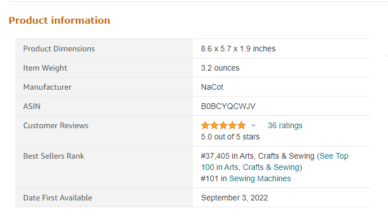This screenshot has width=388, height=223.
Task: Expand the star rating breakdown chevron
Action: 253,125
